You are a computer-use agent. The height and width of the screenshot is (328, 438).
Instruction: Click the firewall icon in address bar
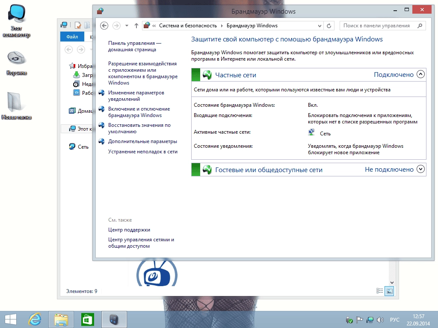(147, 26)
